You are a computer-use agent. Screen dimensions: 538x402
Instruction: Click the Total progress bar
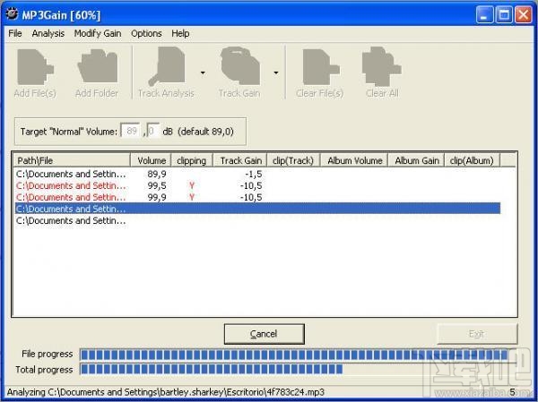[x=298, y=370]
